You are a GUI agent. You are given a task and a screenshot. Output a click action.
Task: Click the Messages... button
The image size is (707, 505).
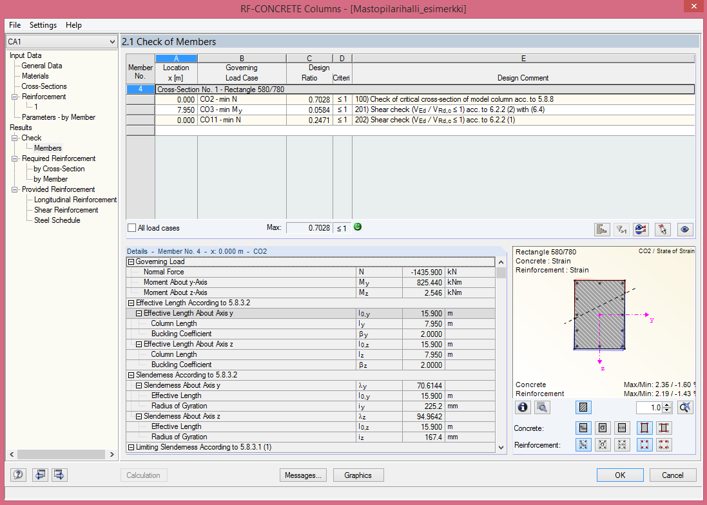[303, 475]
